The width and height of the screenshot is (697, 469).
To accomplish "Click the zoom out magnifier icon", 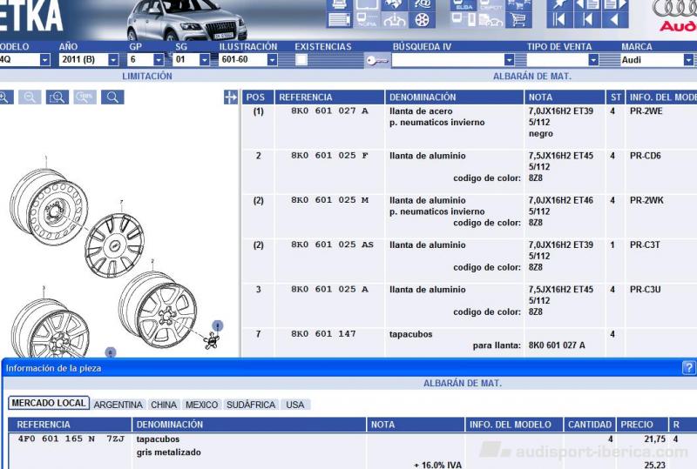I will [x=30, y=97].
